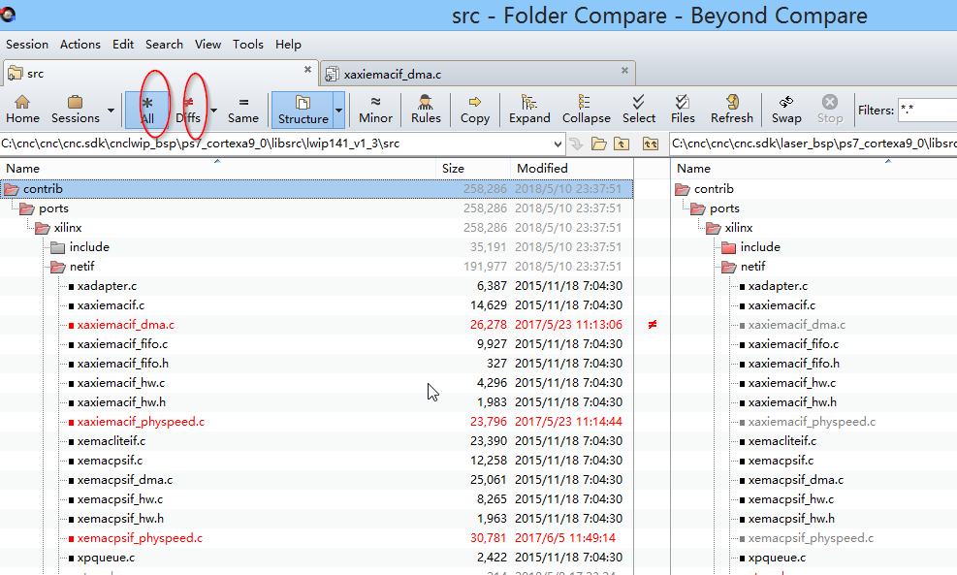Open the left folder path dropdown

click(556, 144)
